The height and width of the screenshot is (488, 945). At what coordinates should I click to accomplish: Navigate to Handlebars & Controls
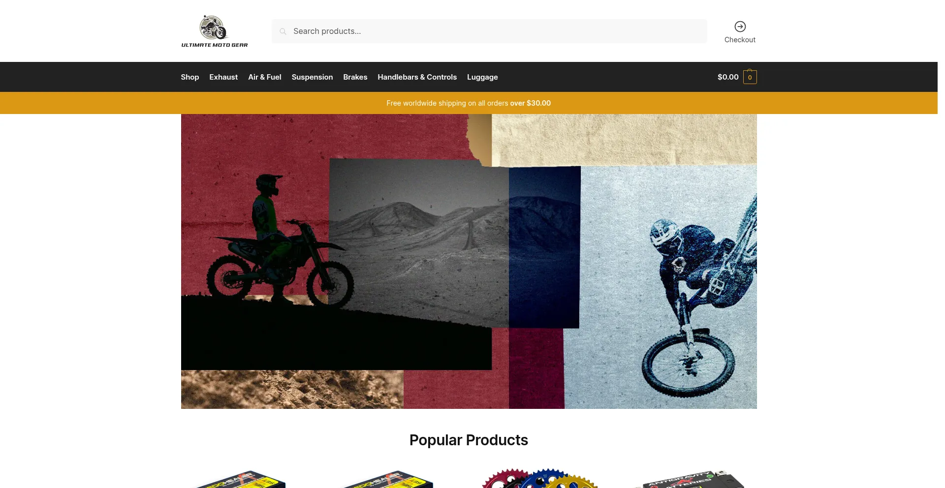(x=417, y=77)
